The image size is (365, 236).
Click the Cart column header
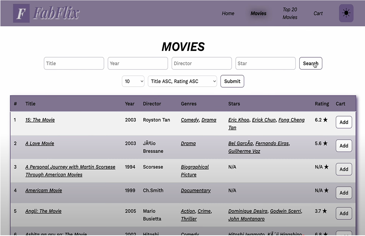point(340,104)
